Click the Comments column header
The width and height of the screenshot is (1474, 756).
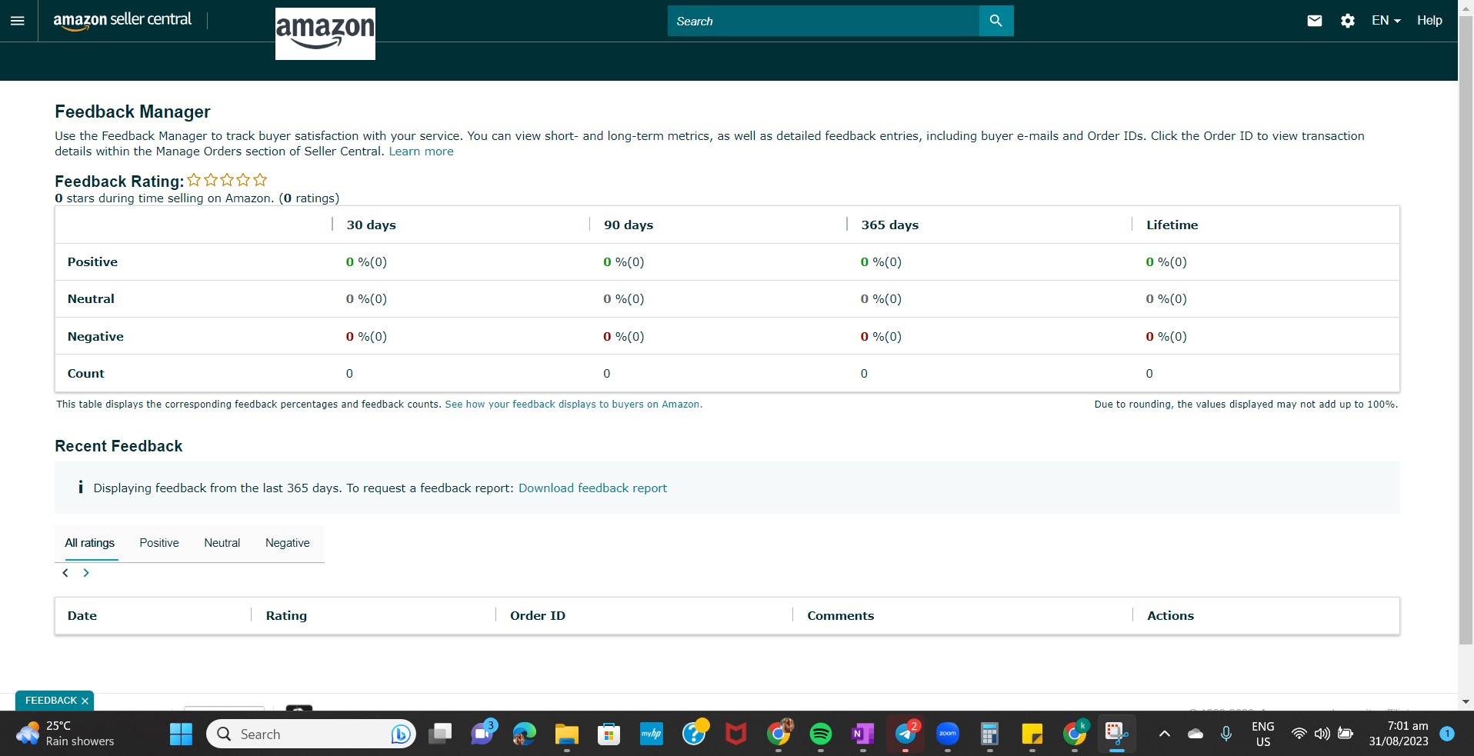pyautogui.click(x=840, y=616)
